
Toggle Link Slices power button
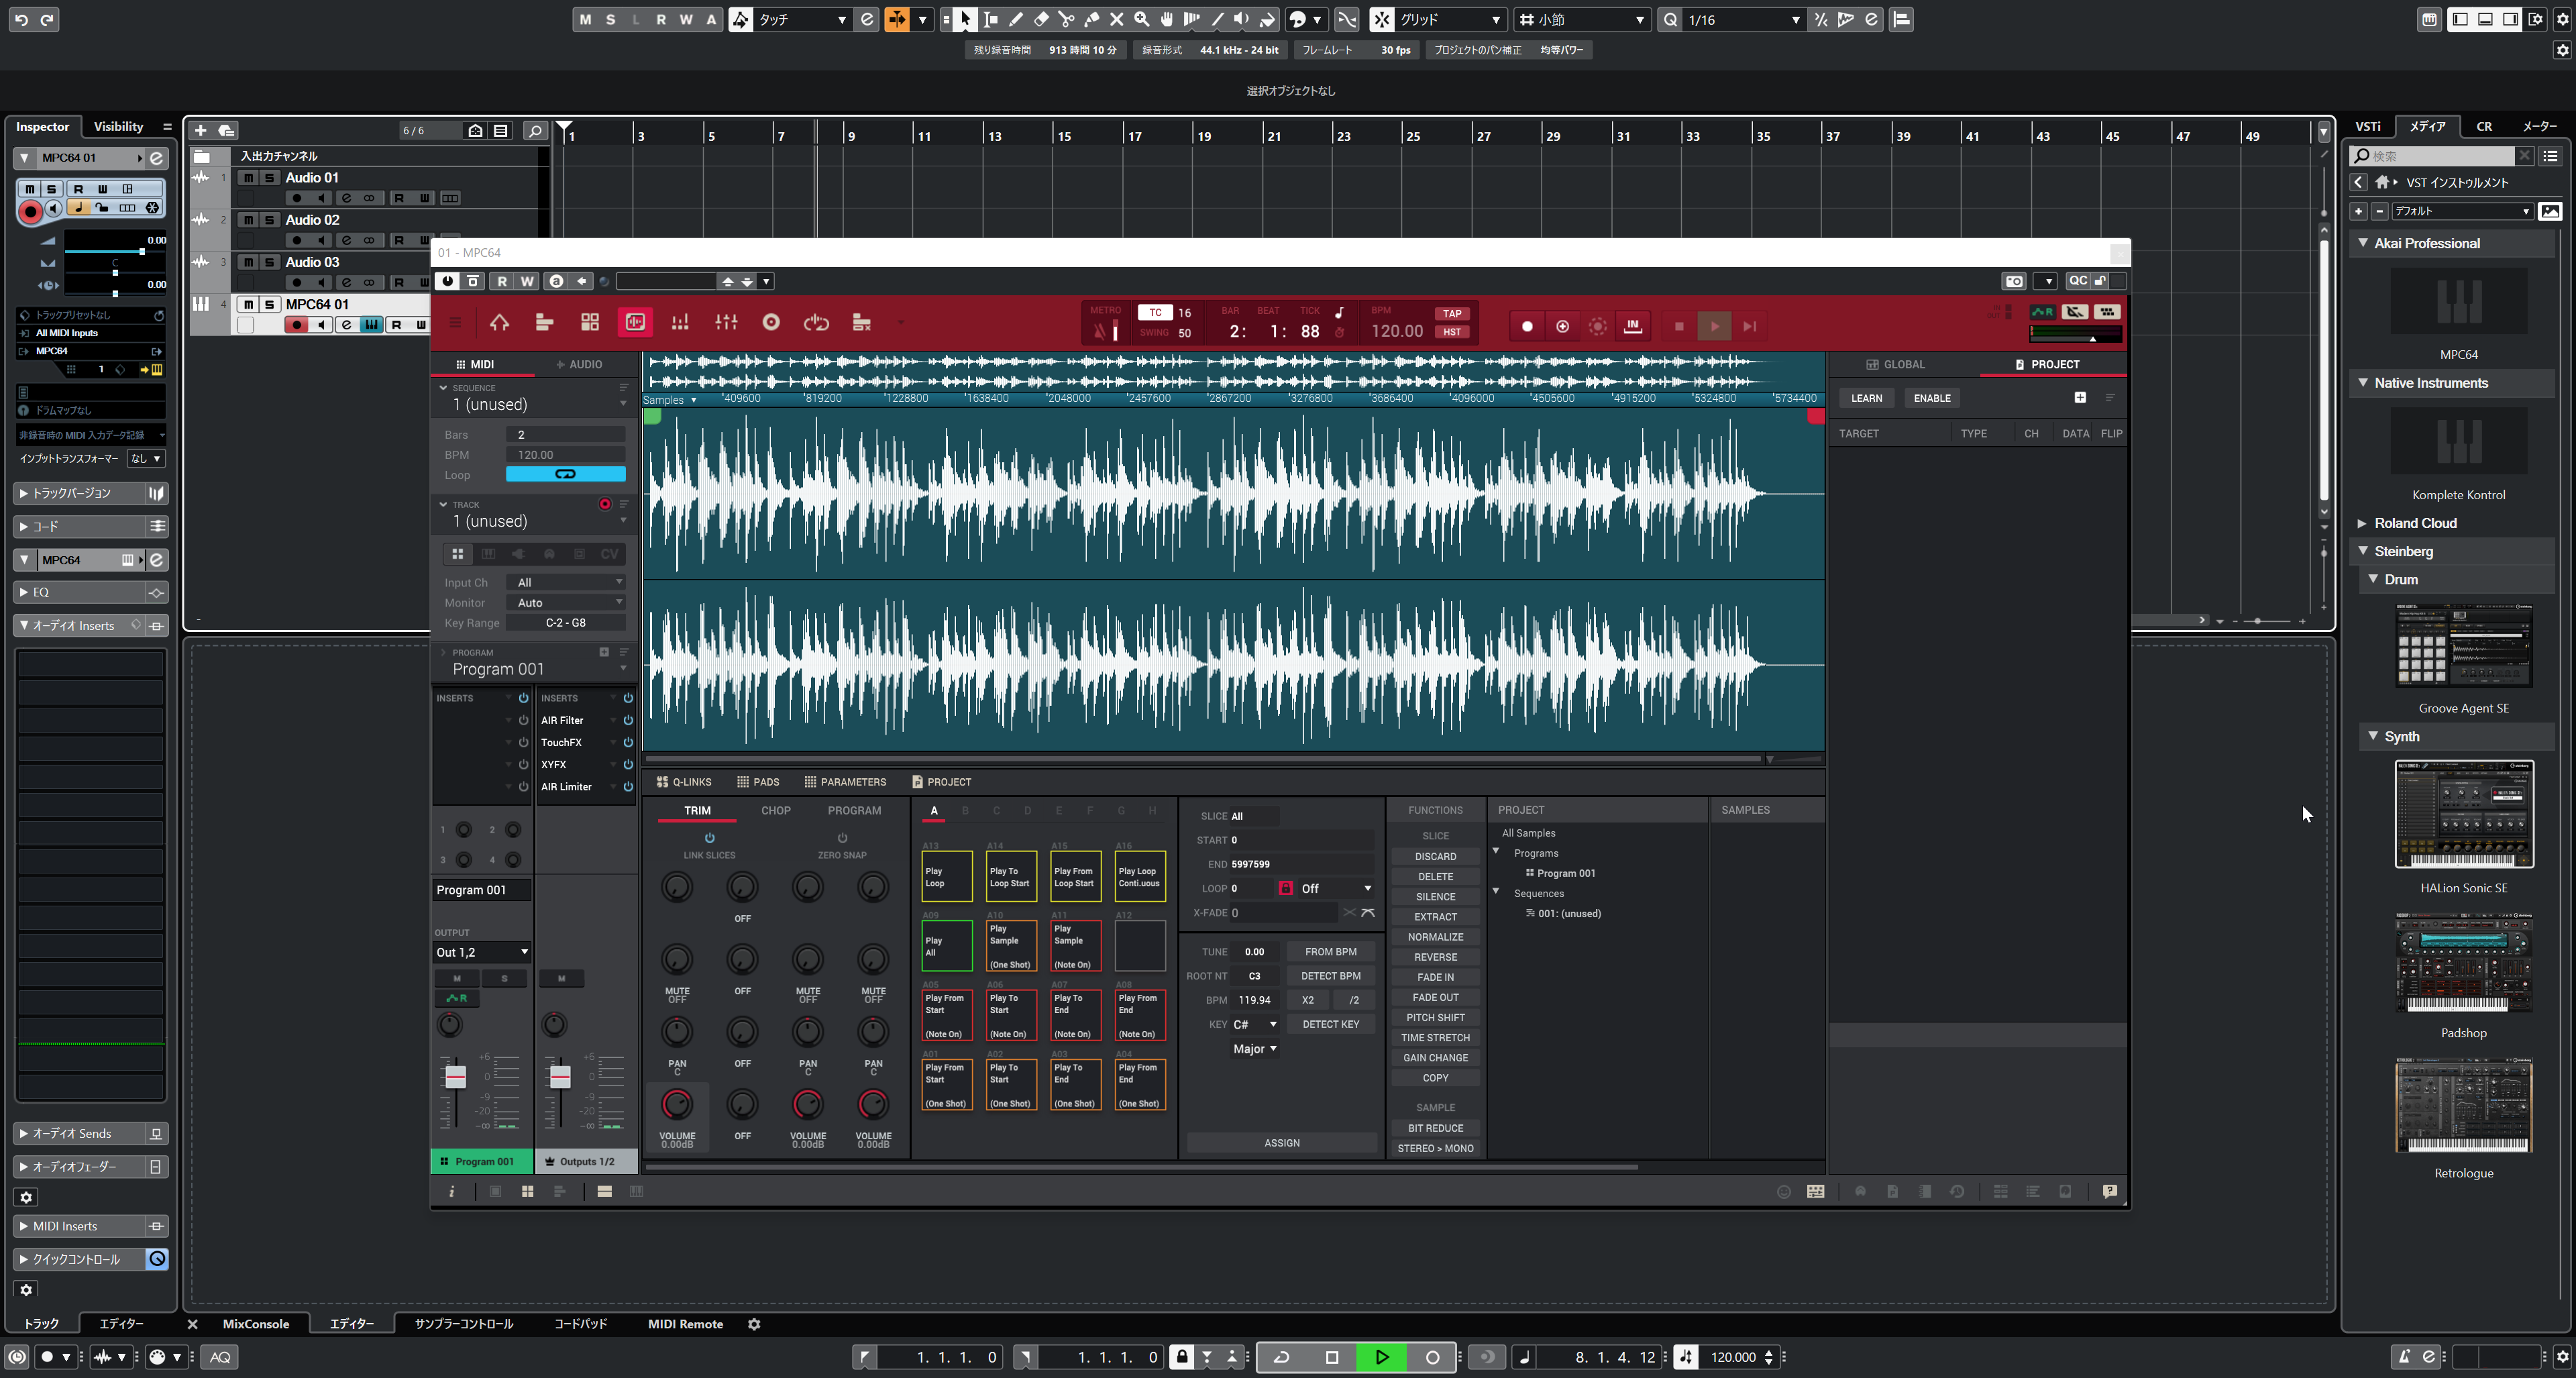pos(709,838)
